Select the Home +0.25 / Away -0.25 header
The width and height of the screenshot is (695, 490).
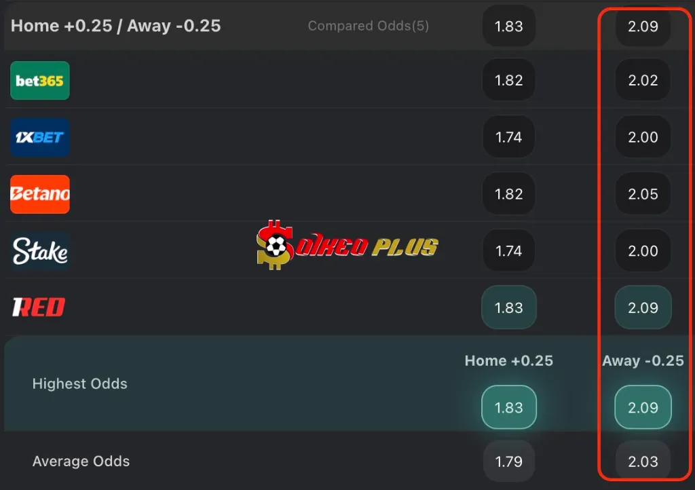coord(116,26)
